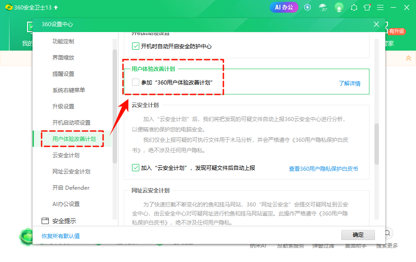Open the theme skins icon with red dot
This screenshot has width=416, height=262.
(367, 7)
